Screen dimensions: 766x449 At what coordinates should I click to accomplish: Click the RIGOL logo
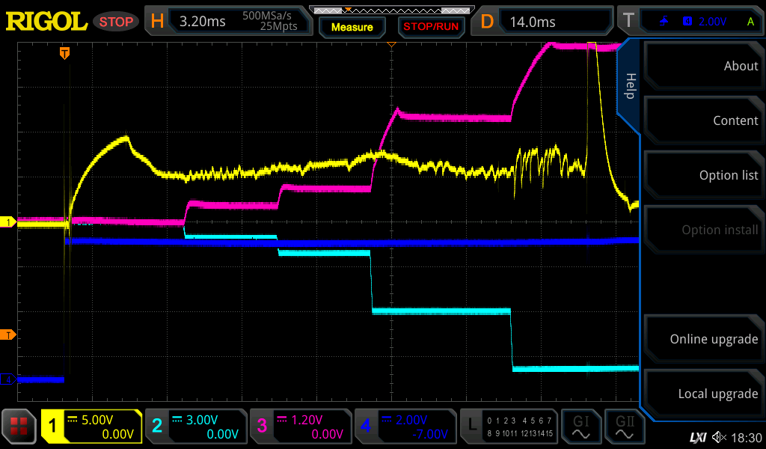click(x=46, y=22)
